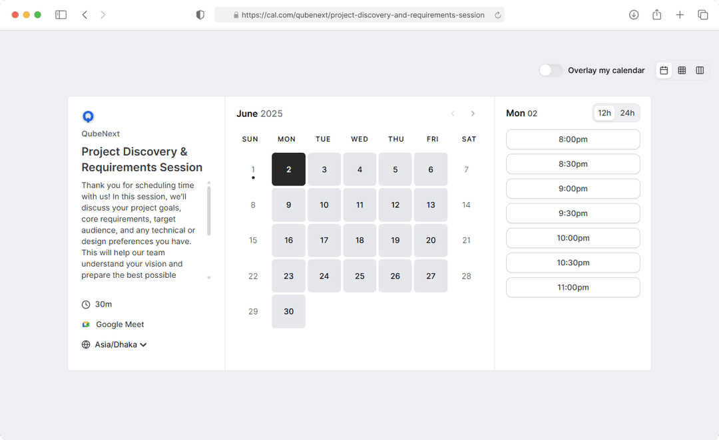Pick June 17 on the calendar

click(x=324, y=241)
